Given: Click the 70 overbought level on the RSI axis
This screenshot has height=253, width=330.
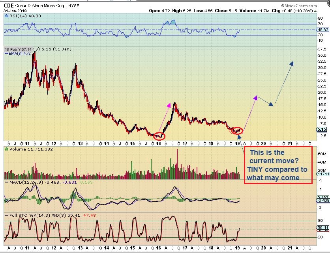Looking at the screenshot, I should pos(320,24).
